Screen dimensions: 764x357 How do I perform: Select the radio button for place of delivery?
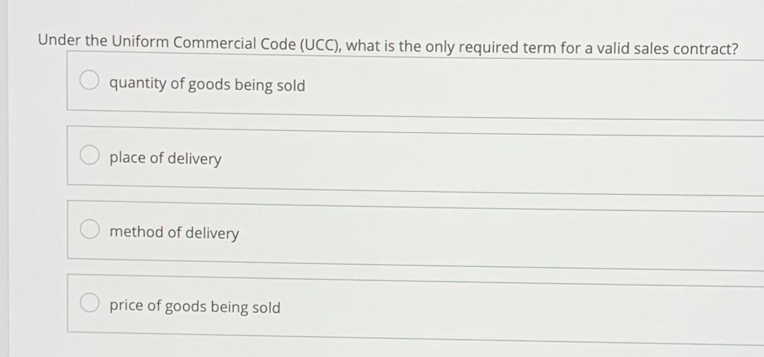click(x=90, y=155)
